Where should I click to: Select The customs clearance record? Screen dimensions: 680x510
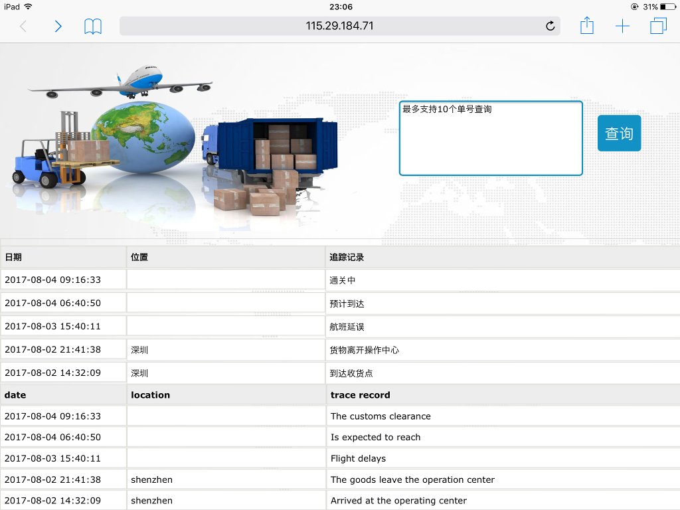pyautogui.click(x=381, y=416)
